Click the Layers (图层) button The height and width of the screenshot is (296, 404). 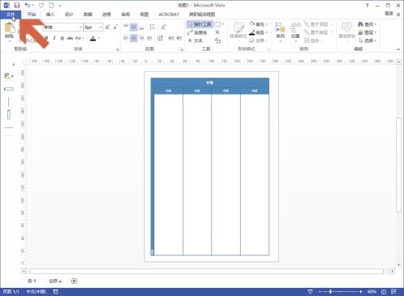click(367, 32)
